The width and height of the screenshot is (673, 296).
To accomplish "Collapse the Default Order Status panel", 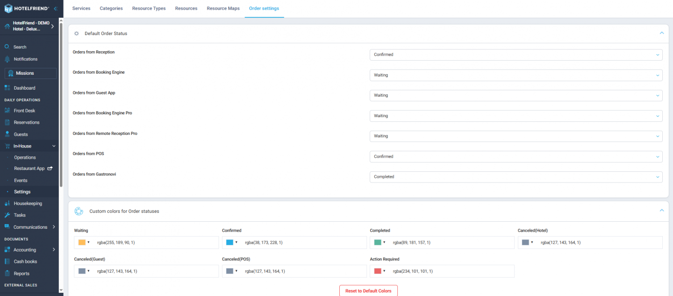I will (661, 33).
